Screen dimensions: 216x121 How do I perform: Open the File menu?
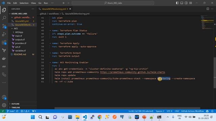(x=9, y=3)
